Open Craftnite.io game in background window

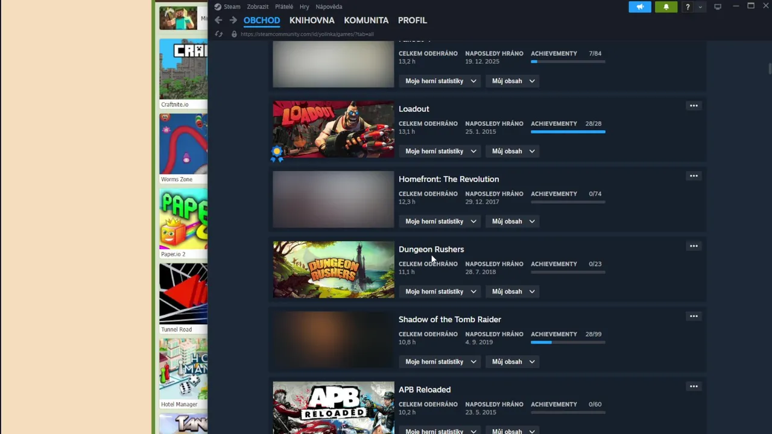(183, 74)
